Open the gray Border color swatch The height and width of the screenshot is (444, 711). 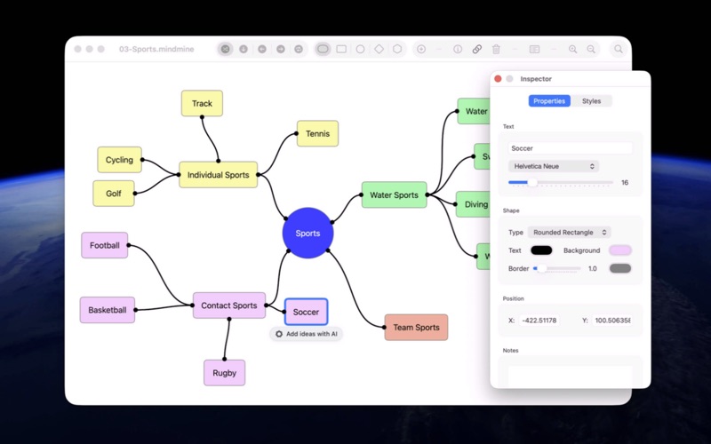click(x=620, y=269)
